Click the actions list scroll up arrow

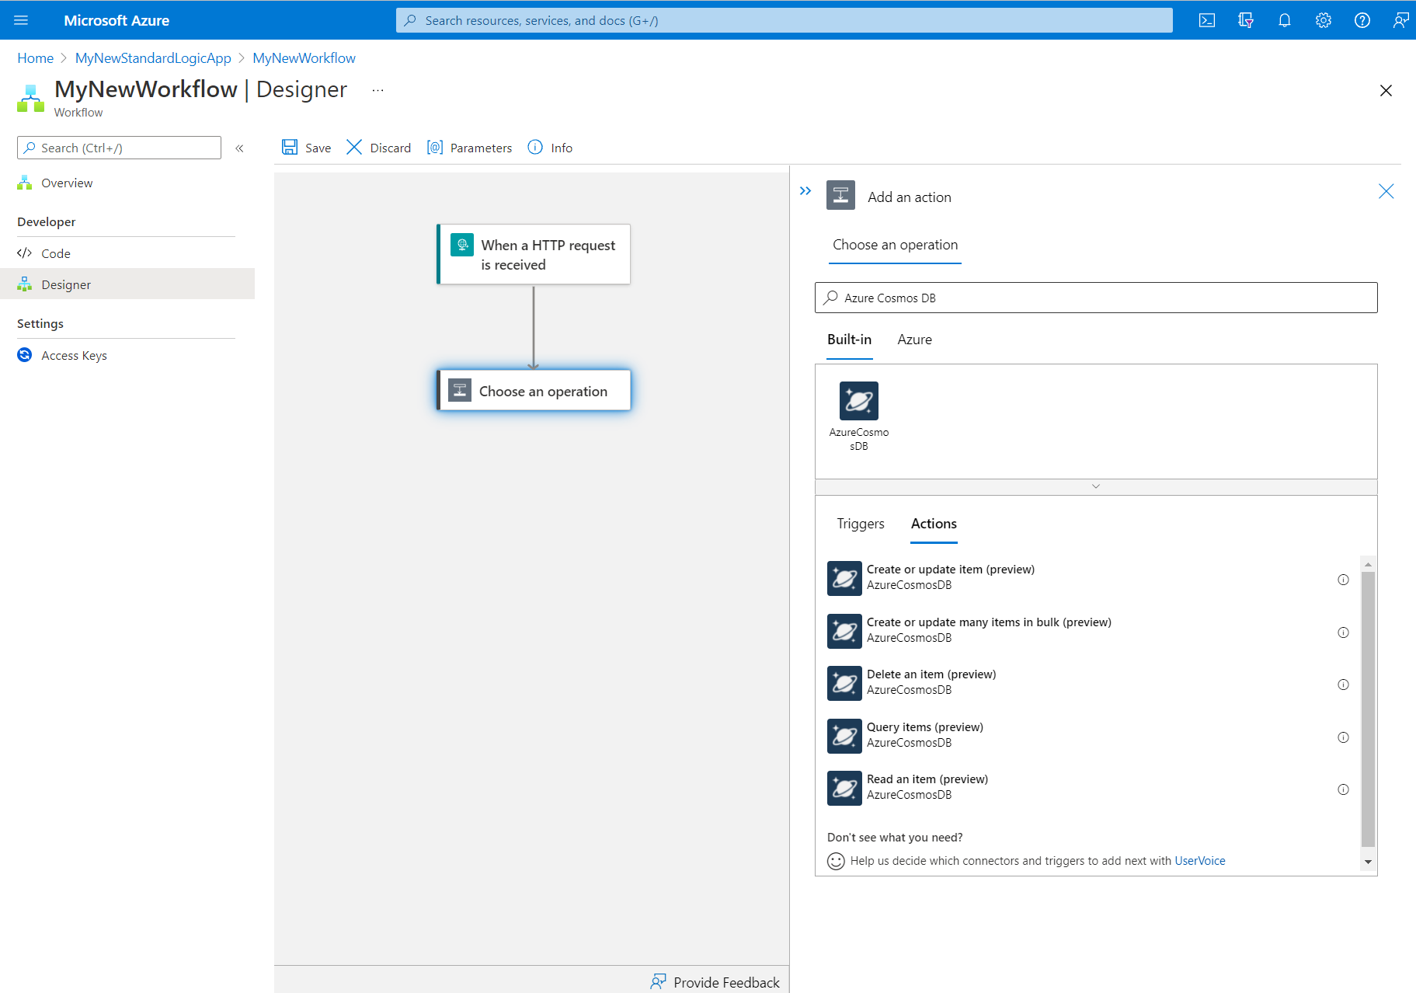tap(1368, 564)
